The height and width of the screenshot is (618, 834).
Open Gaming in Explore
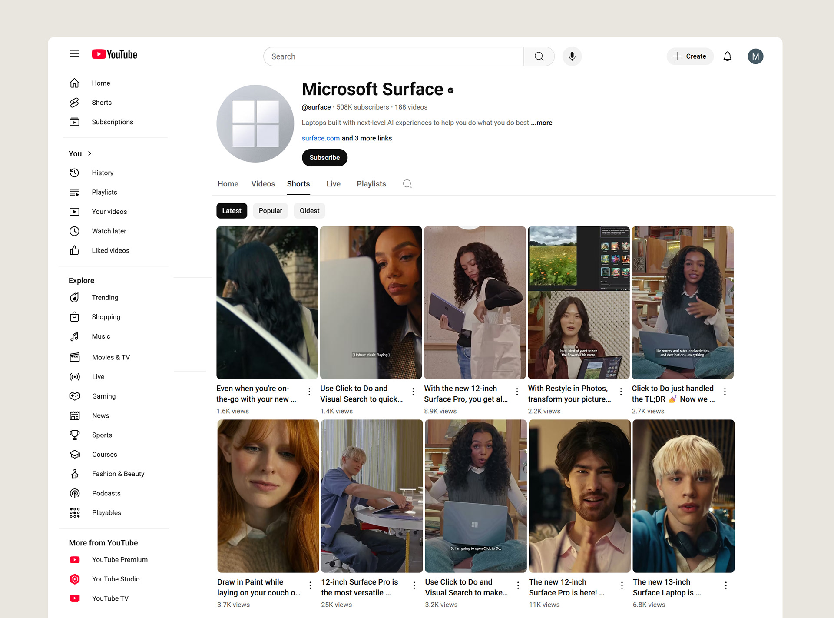tap(104, 396)
